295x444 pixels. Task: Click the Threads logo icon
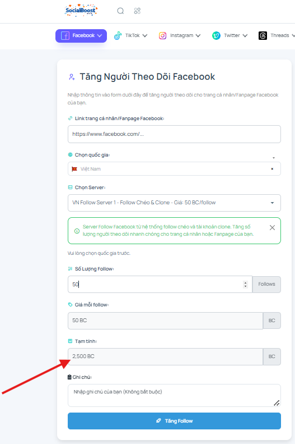(x=263, y=36)
